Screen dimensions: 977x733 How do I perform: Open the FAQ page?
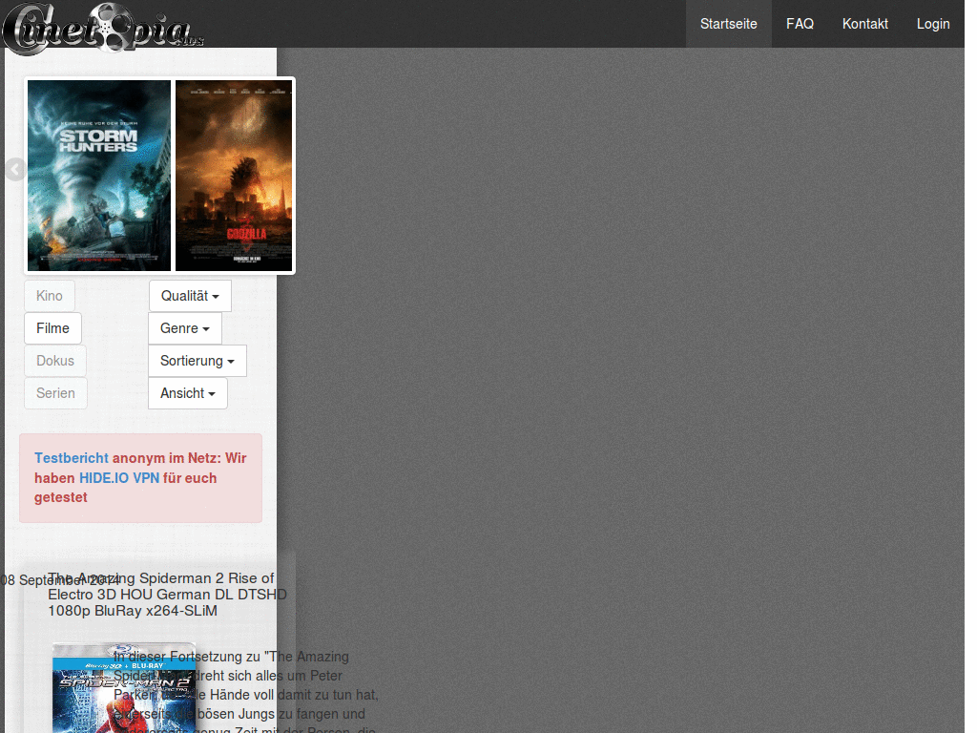coord(800,24)
